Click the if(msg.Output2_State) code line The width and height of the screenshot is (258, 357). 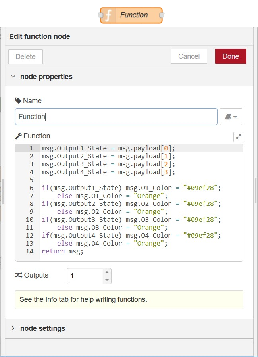131,203
